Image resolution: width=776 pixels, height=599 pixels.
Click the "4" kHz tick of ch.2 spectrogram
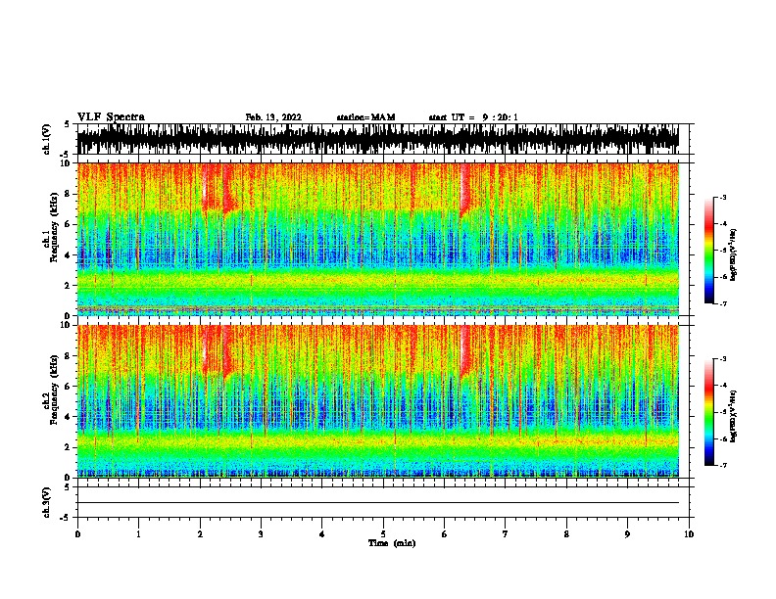click(x=69, y=417)
